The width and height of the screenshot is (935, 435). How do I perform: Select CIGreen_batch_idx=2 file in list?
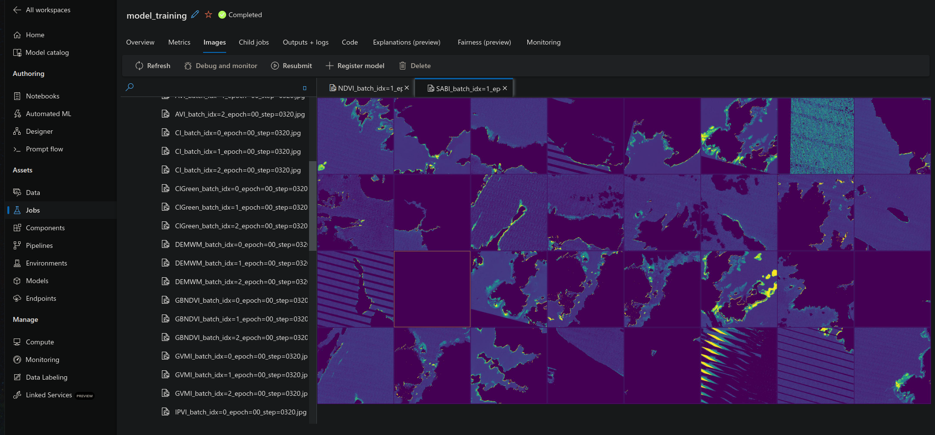234,226
